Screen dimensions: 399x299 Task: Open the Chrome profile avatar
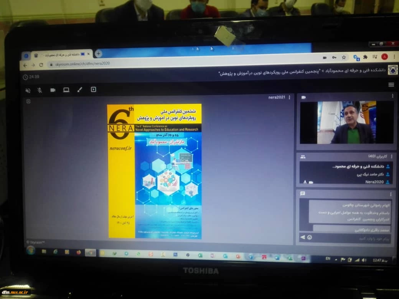tap(384, 57)
